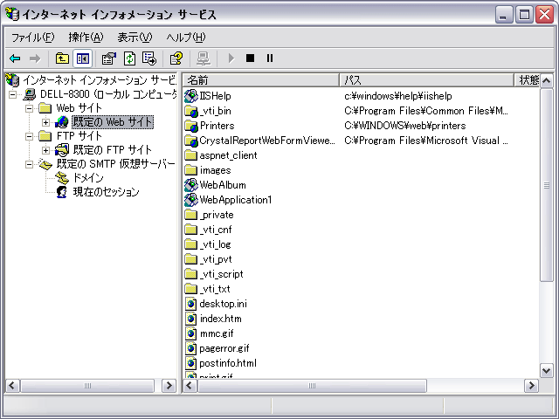Screen dimensions: 559x419
Task: Click tree pane horizontal scroll right arrow
Action: tap(169, 386)
